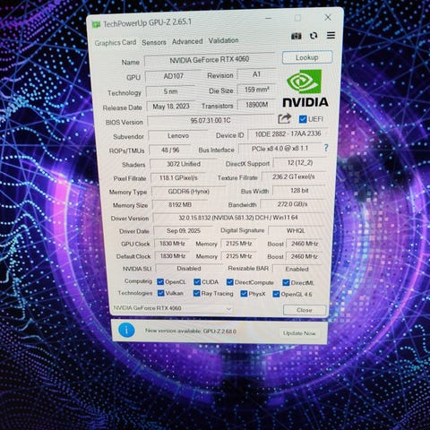Viewport: 430px width, 430px height.
Task: Click the Memory Type field GDDR6 (Hynix)
Action: click(188, 192)
